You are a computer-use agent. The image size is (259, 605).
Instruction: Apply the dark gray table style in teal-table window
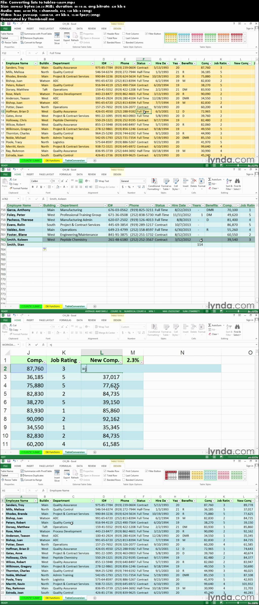point(184,475)
